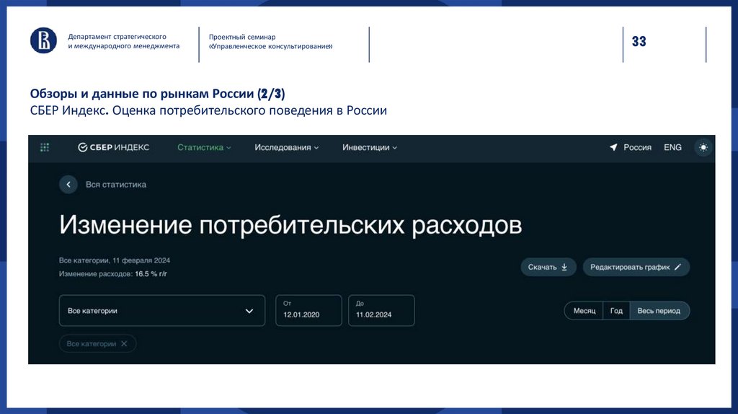738x414 pixels.
Task: Select the Весь период tab
Action: (659, 311)
